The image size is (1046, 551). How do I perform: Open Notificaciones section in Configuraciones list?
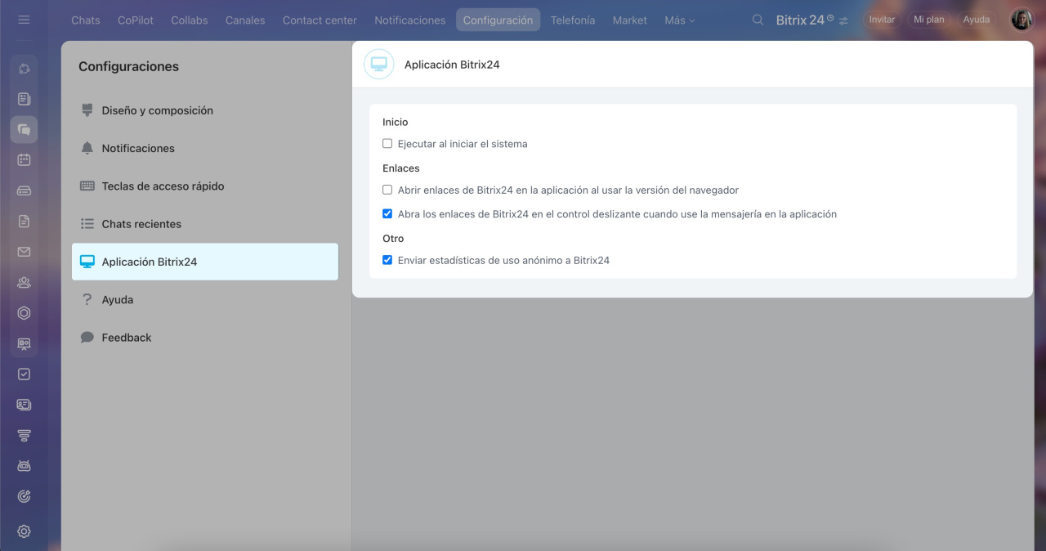[x=205, y=148]
